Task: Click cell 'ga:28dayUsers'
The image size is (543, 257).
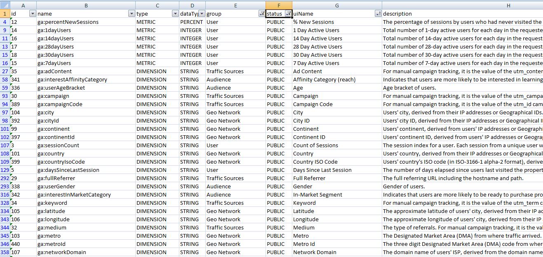Action: tap(86, 46)
